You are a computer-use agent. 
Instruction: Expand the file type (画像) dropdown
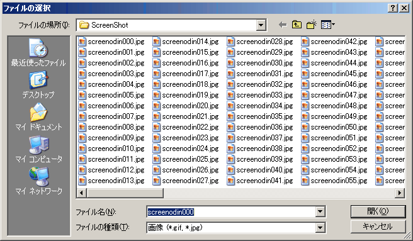pos(320,228)
